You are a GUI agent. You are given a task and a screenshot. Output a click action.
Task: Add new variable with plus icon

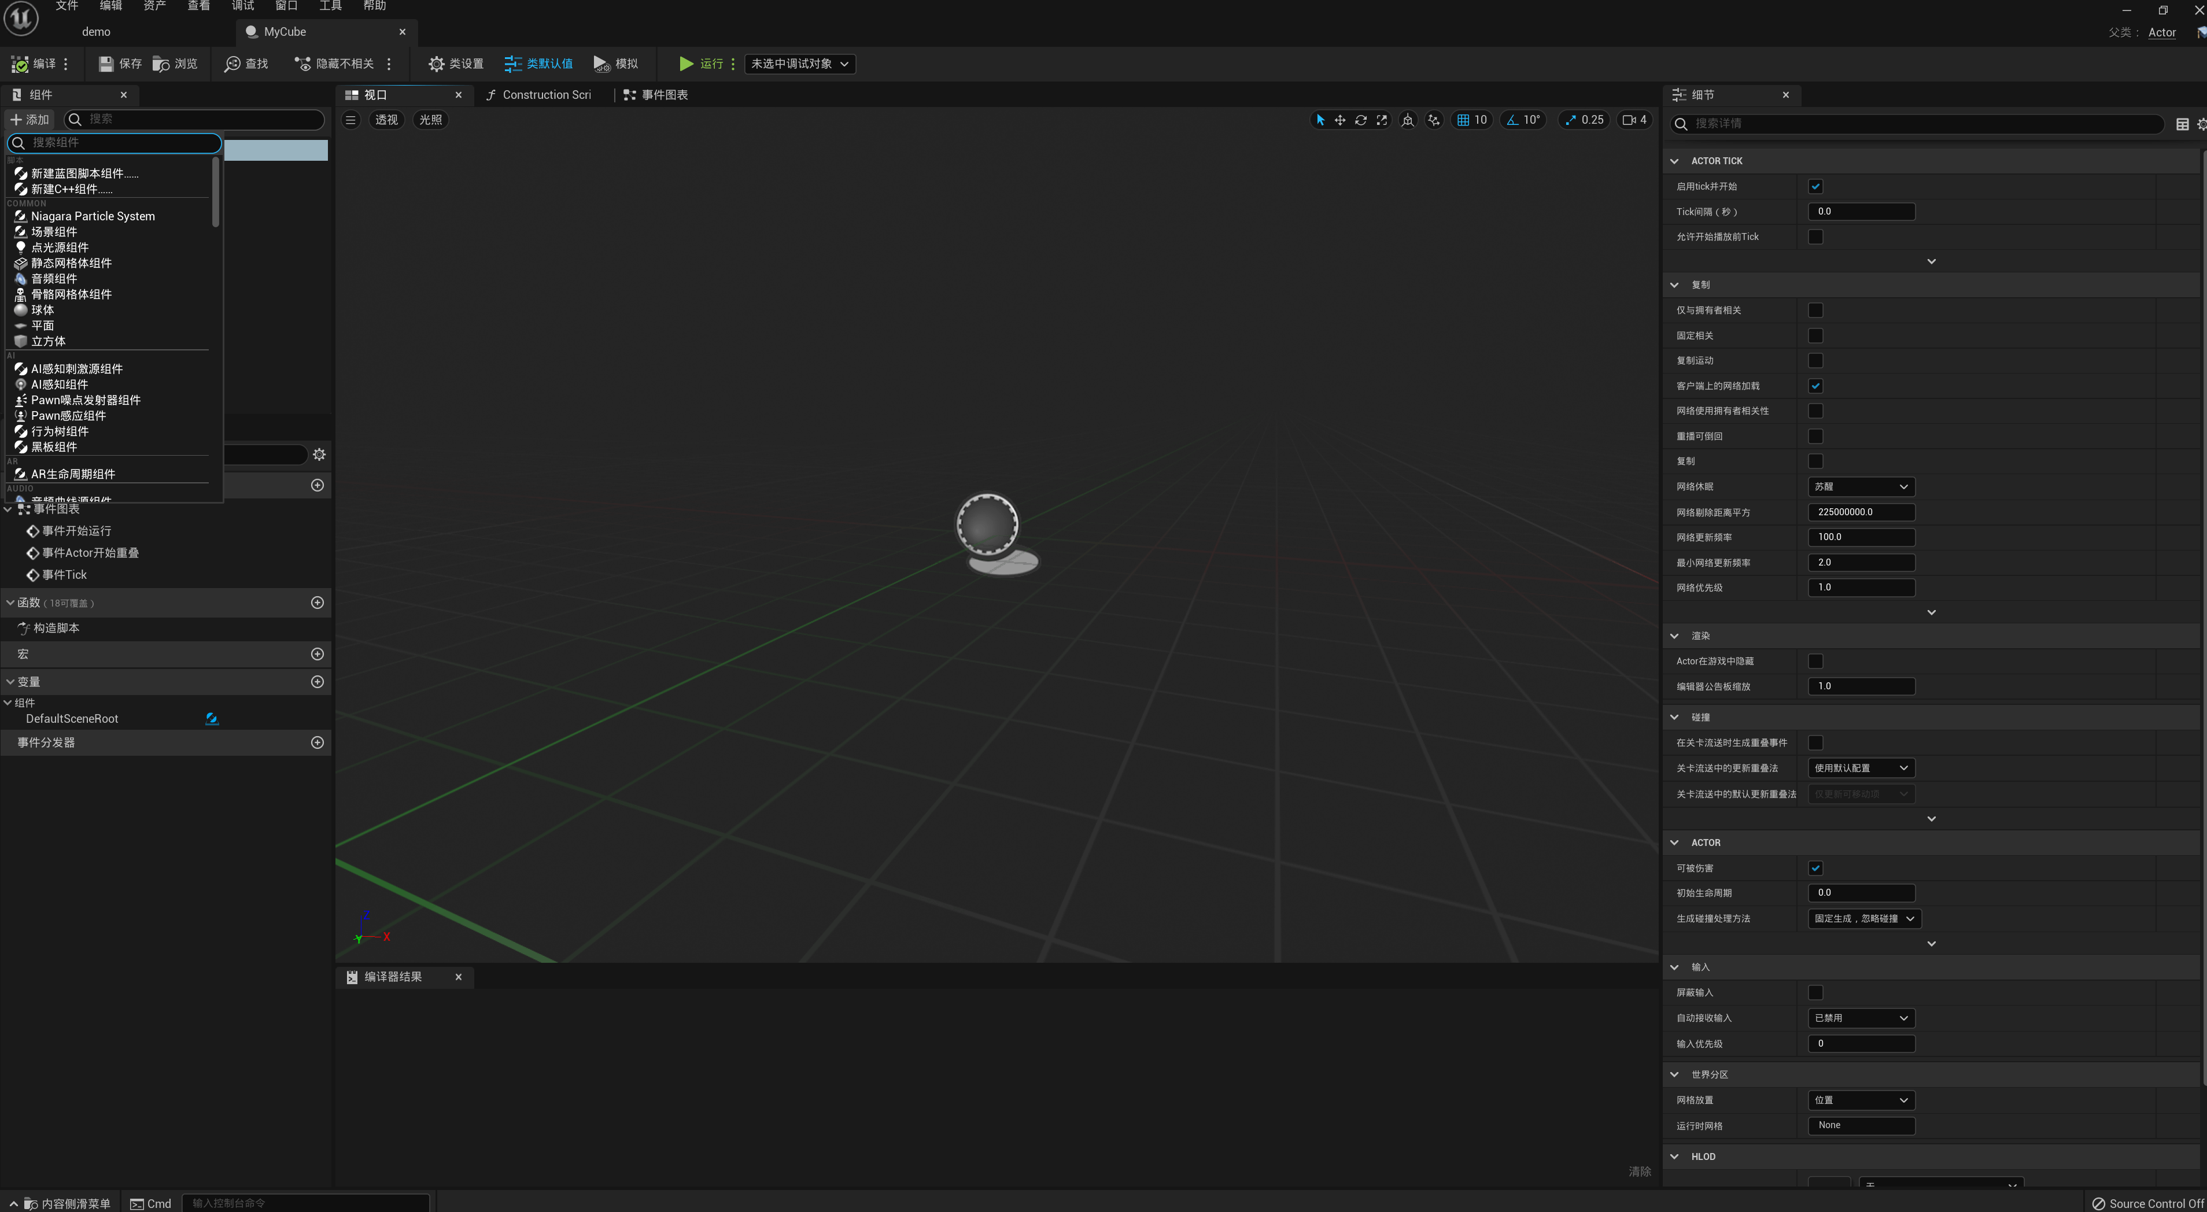click(317, 682)
